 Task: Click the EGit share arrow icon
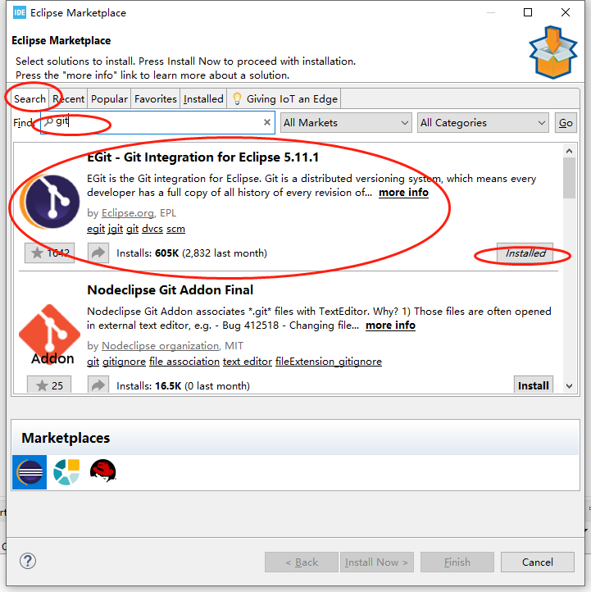tap(98, 253)
